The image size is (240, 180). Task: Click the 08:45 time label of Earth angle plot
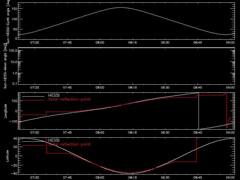(198, 43)
